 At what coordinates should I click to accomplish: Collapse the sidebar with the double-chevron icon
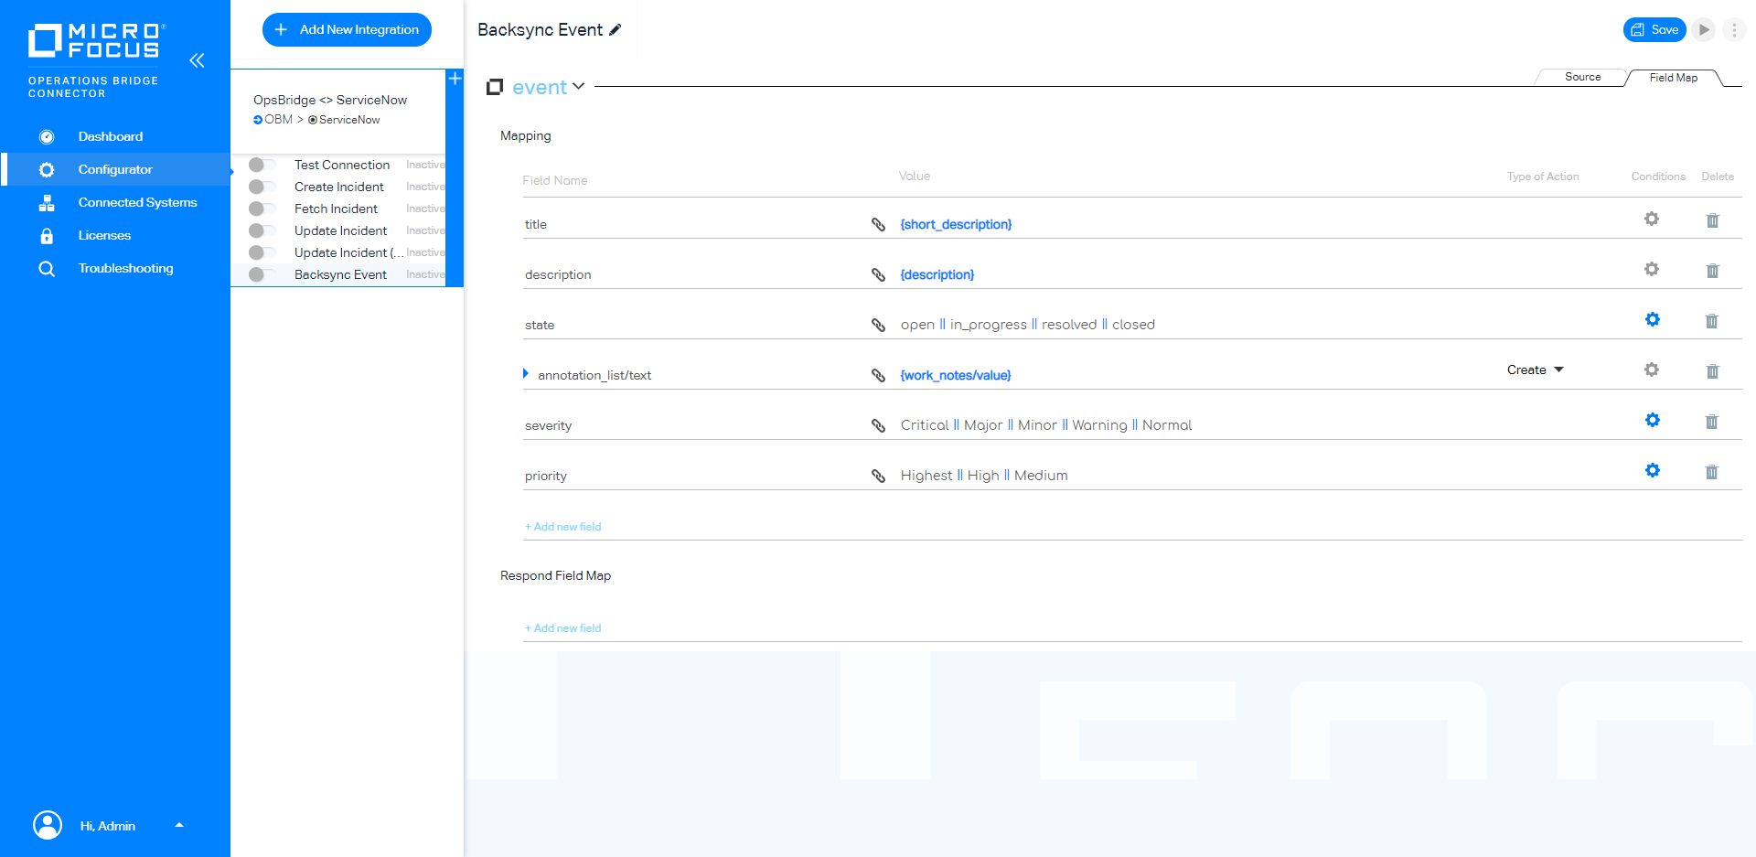tap(197, 60)
